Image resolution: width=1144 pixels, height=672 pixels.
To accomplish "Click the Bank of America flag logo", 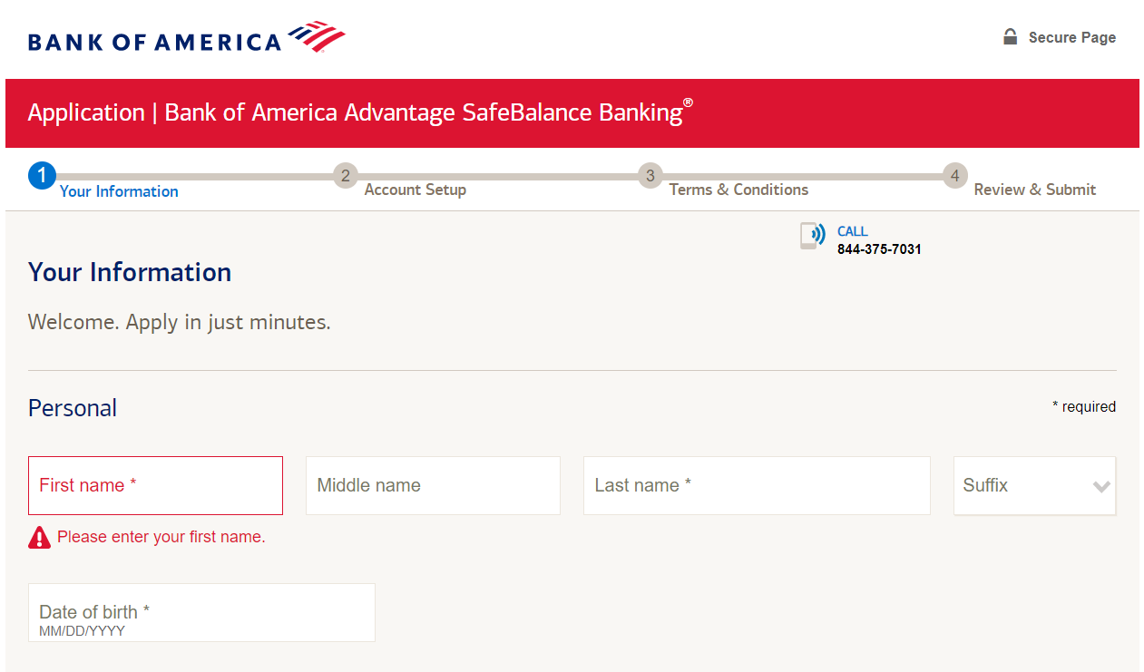I will point(316,36).
